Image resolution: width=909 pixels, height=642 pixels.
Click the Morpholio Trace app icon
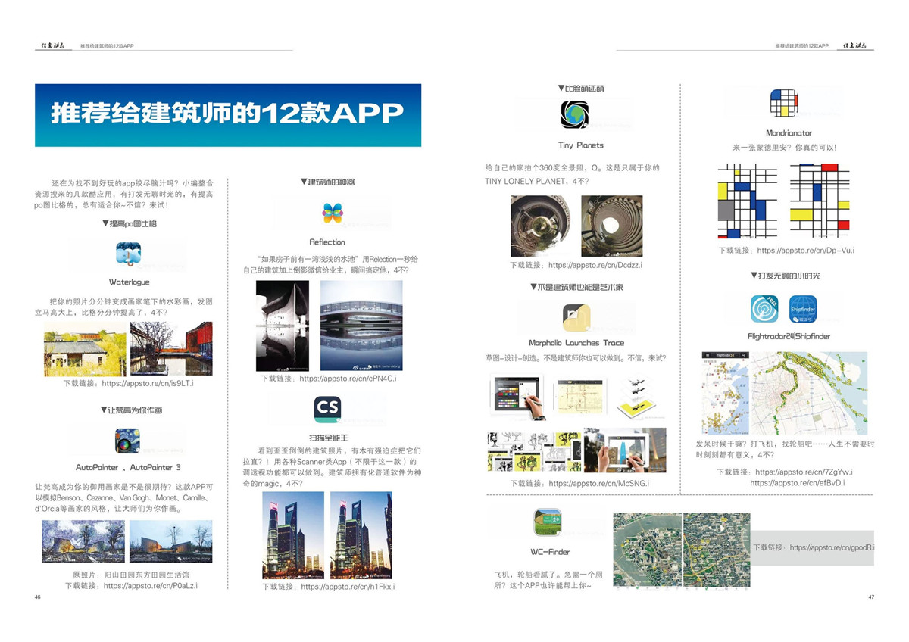point(576,317)
